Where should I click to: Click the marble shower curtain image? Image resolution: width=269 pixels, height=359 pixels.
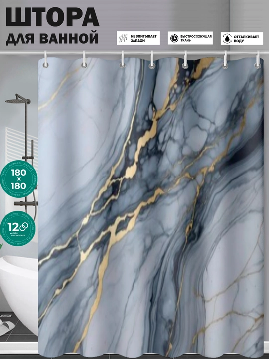click(x=151, y=207)
